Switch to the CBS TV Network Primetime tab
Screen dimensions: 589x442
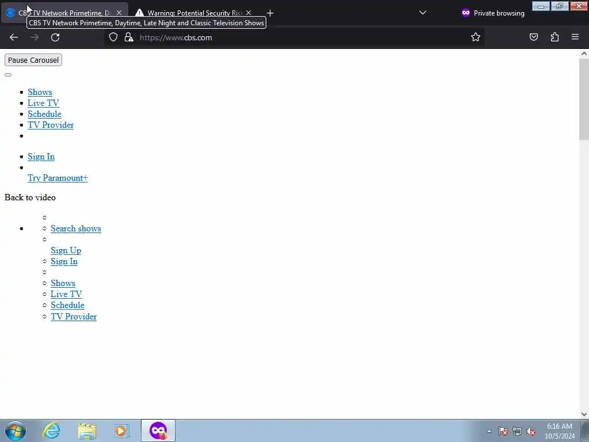click(x=64, y=13)
